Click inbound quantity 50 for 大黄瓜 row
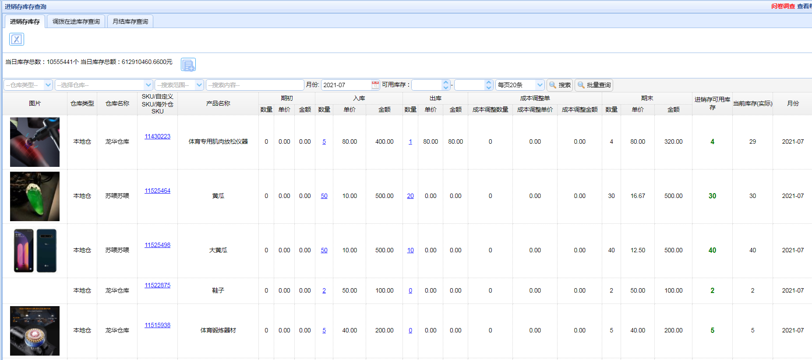 pyautogui.click(x=324, y=250)
